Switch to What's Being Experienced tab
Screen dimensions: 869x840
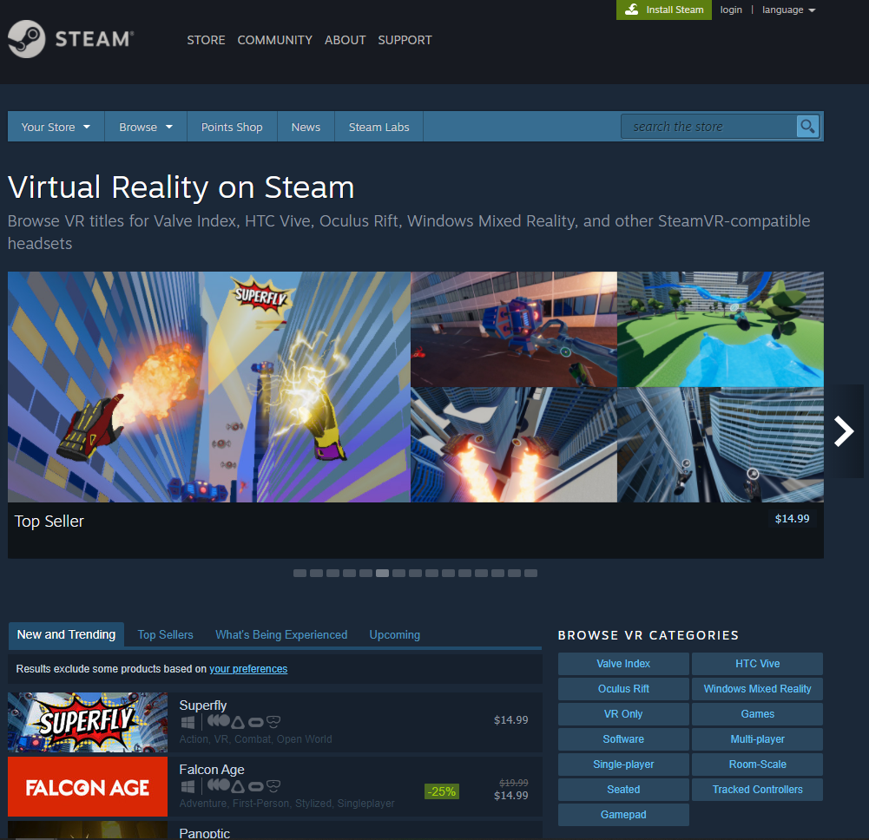pyautogui.click(x=281, y=634)
